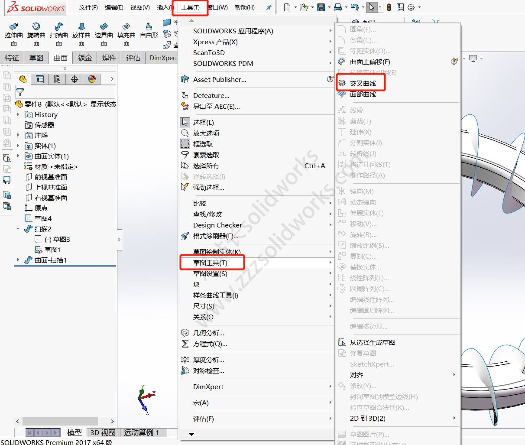Open the DisplayManager color ball tab
This screenshot has height=445, width=525.
[92, 79]
